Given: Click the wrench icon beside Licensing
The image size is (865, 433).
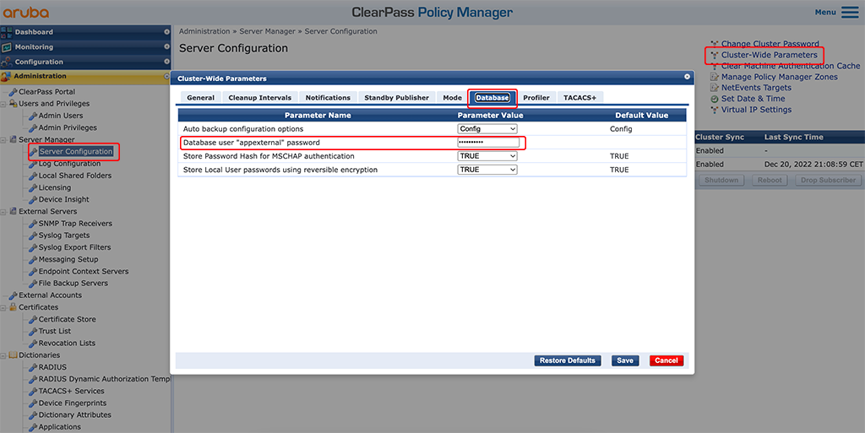Looking at the screenshot, I should 33,188.
